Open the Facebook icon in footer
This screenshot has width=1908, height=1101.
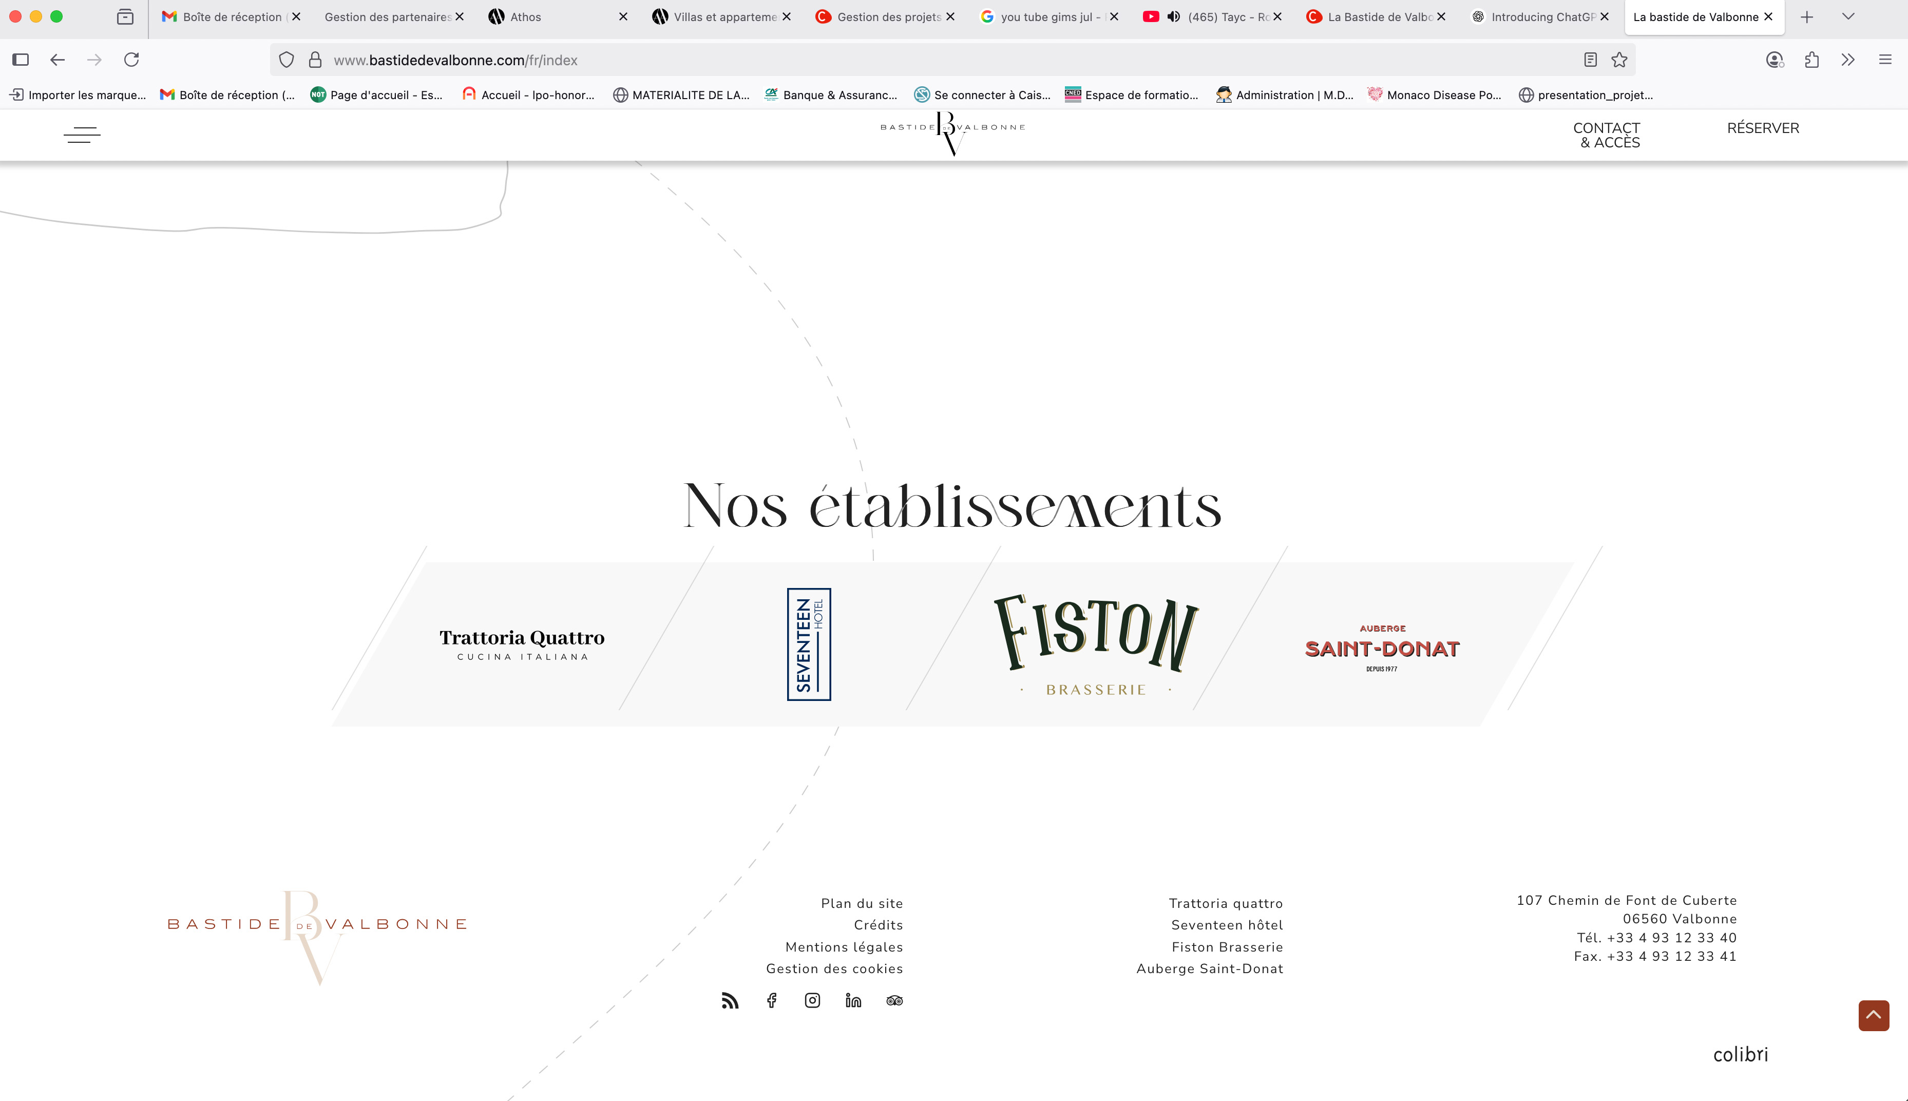[x=771, y=1000]
